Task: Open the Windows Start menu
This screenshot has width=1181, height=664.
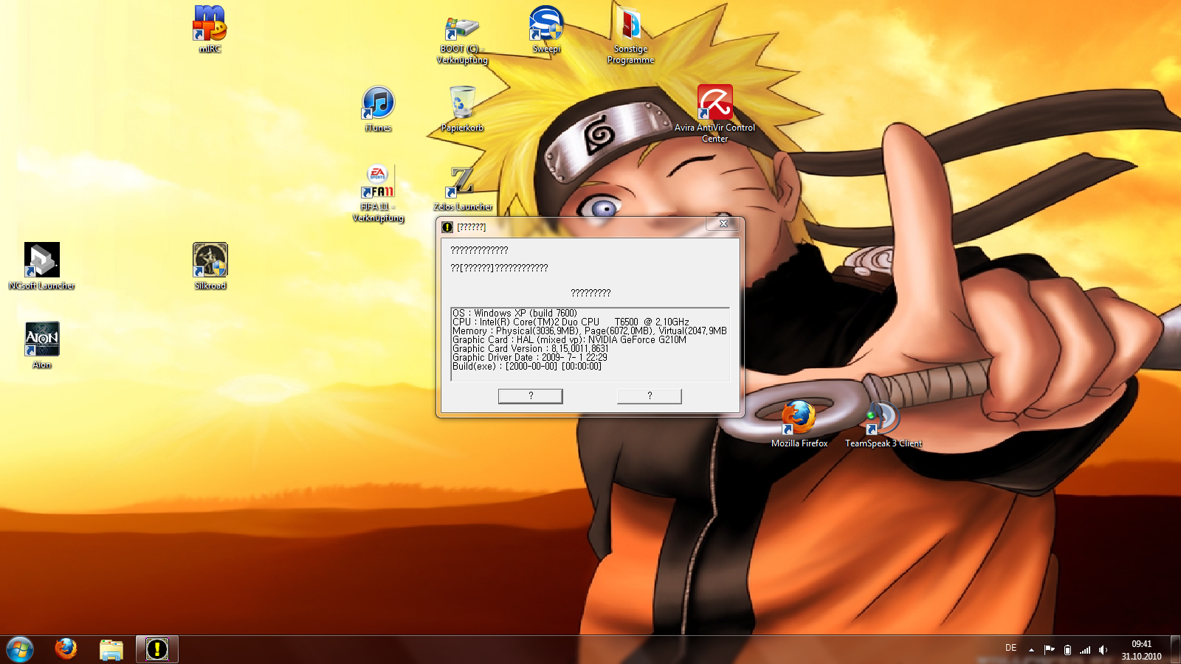Action: pos(20,649)
